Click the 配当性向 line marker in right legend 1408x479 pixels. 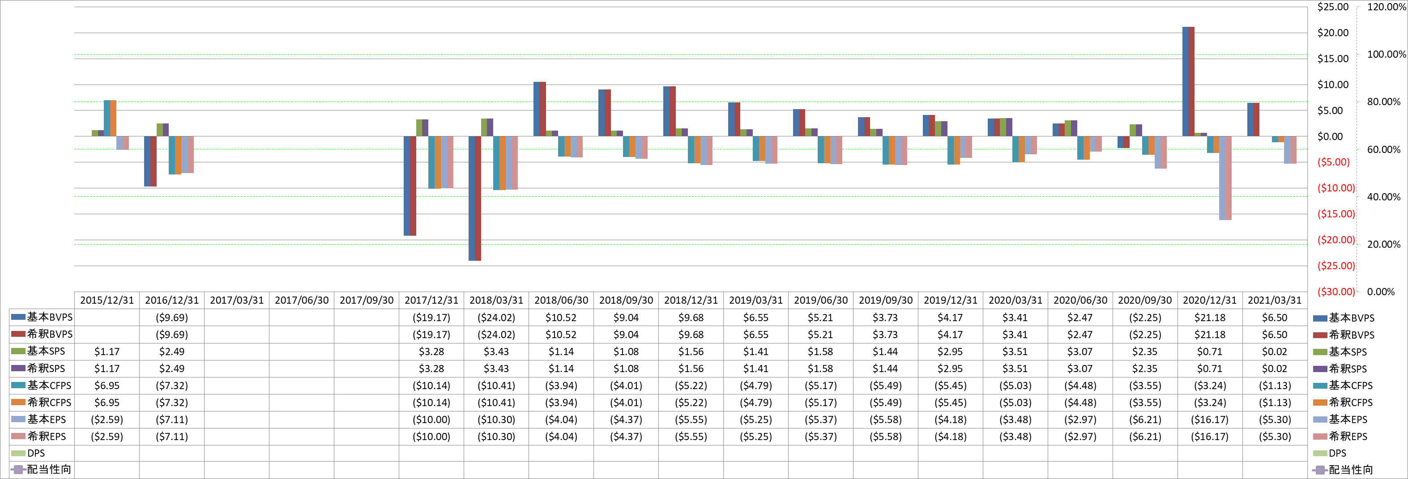1320,470
